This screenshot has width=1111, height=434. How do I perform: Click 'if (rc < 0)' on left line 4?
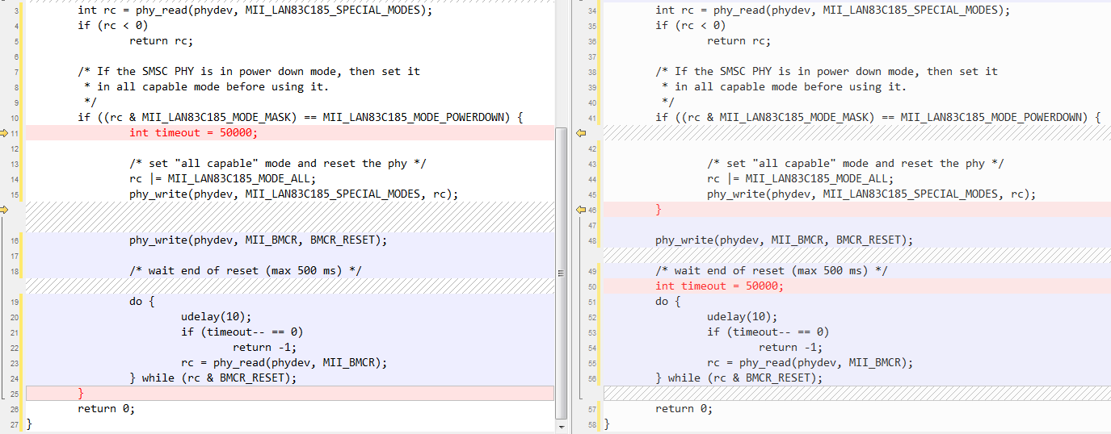pos(112,26)
